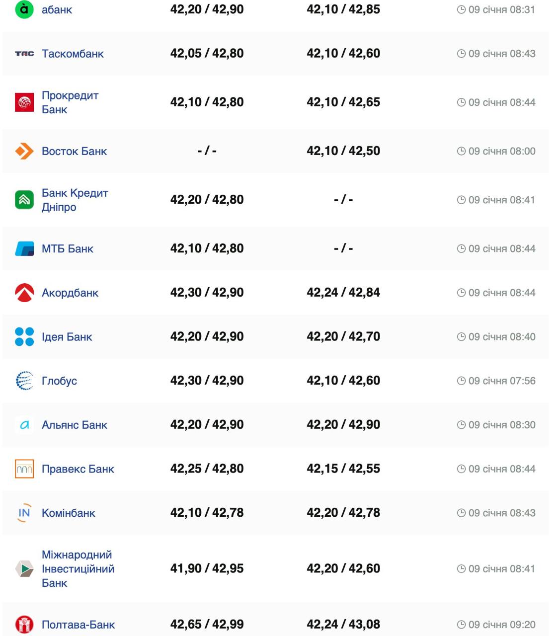Screen dimensions: 559x636
Task: Click the orange Восток Банк logo
Action: click(24, 151)
